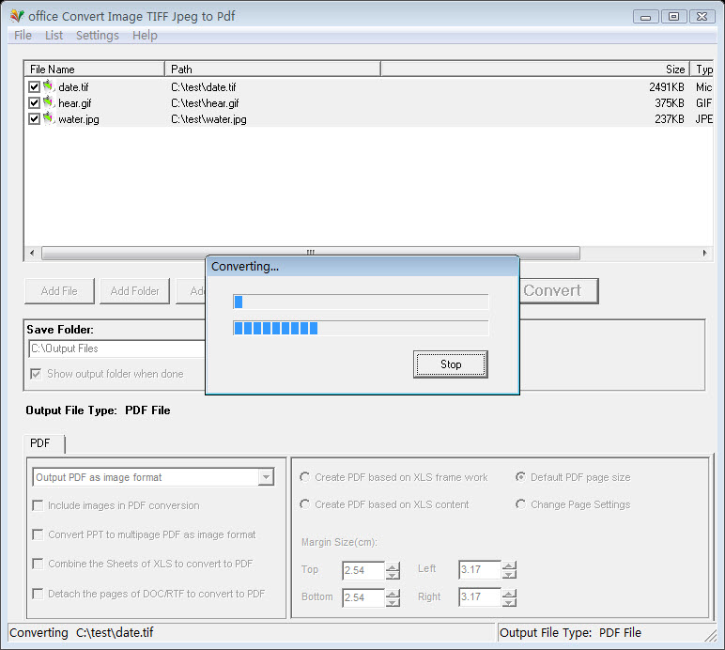725x650 pixels.
Task: Click the water.jpg file icon
Action: (49, 118)
